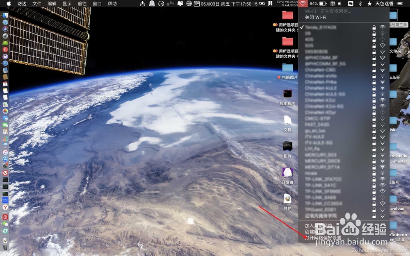The height and width of the screenshot is (256, 410).
Task: Open the Trash in the Dock
Action: coord(5,247)
